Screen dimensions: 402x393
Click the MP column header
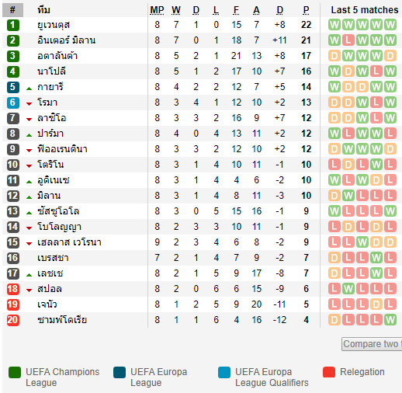point(157,10)
